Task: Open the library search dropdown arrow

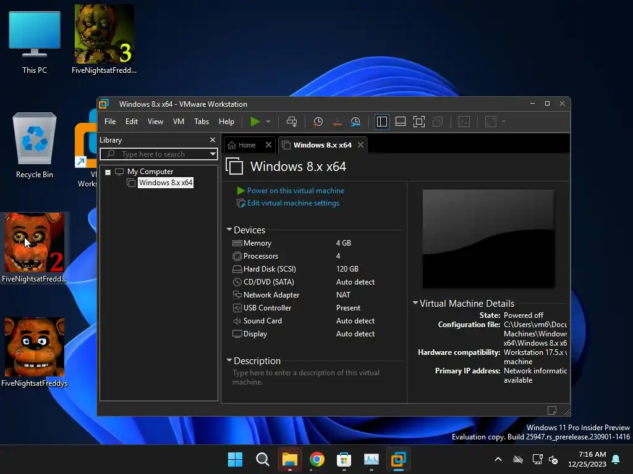Action: (x=213, y=154)
